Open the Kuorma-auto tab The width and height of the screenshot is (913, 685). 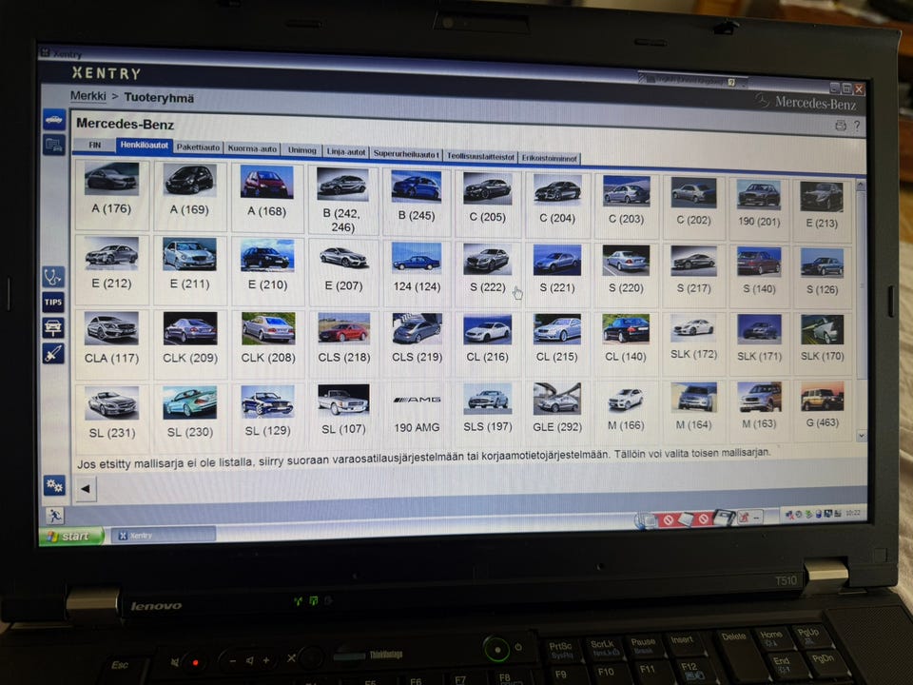click(252, 148)
